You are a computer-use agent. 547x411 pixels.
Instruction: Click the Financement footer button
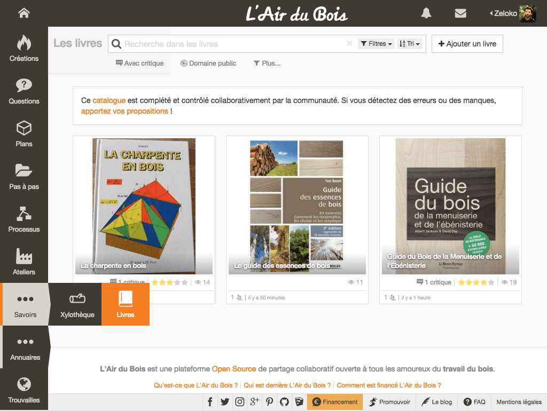tap(335, 402)
